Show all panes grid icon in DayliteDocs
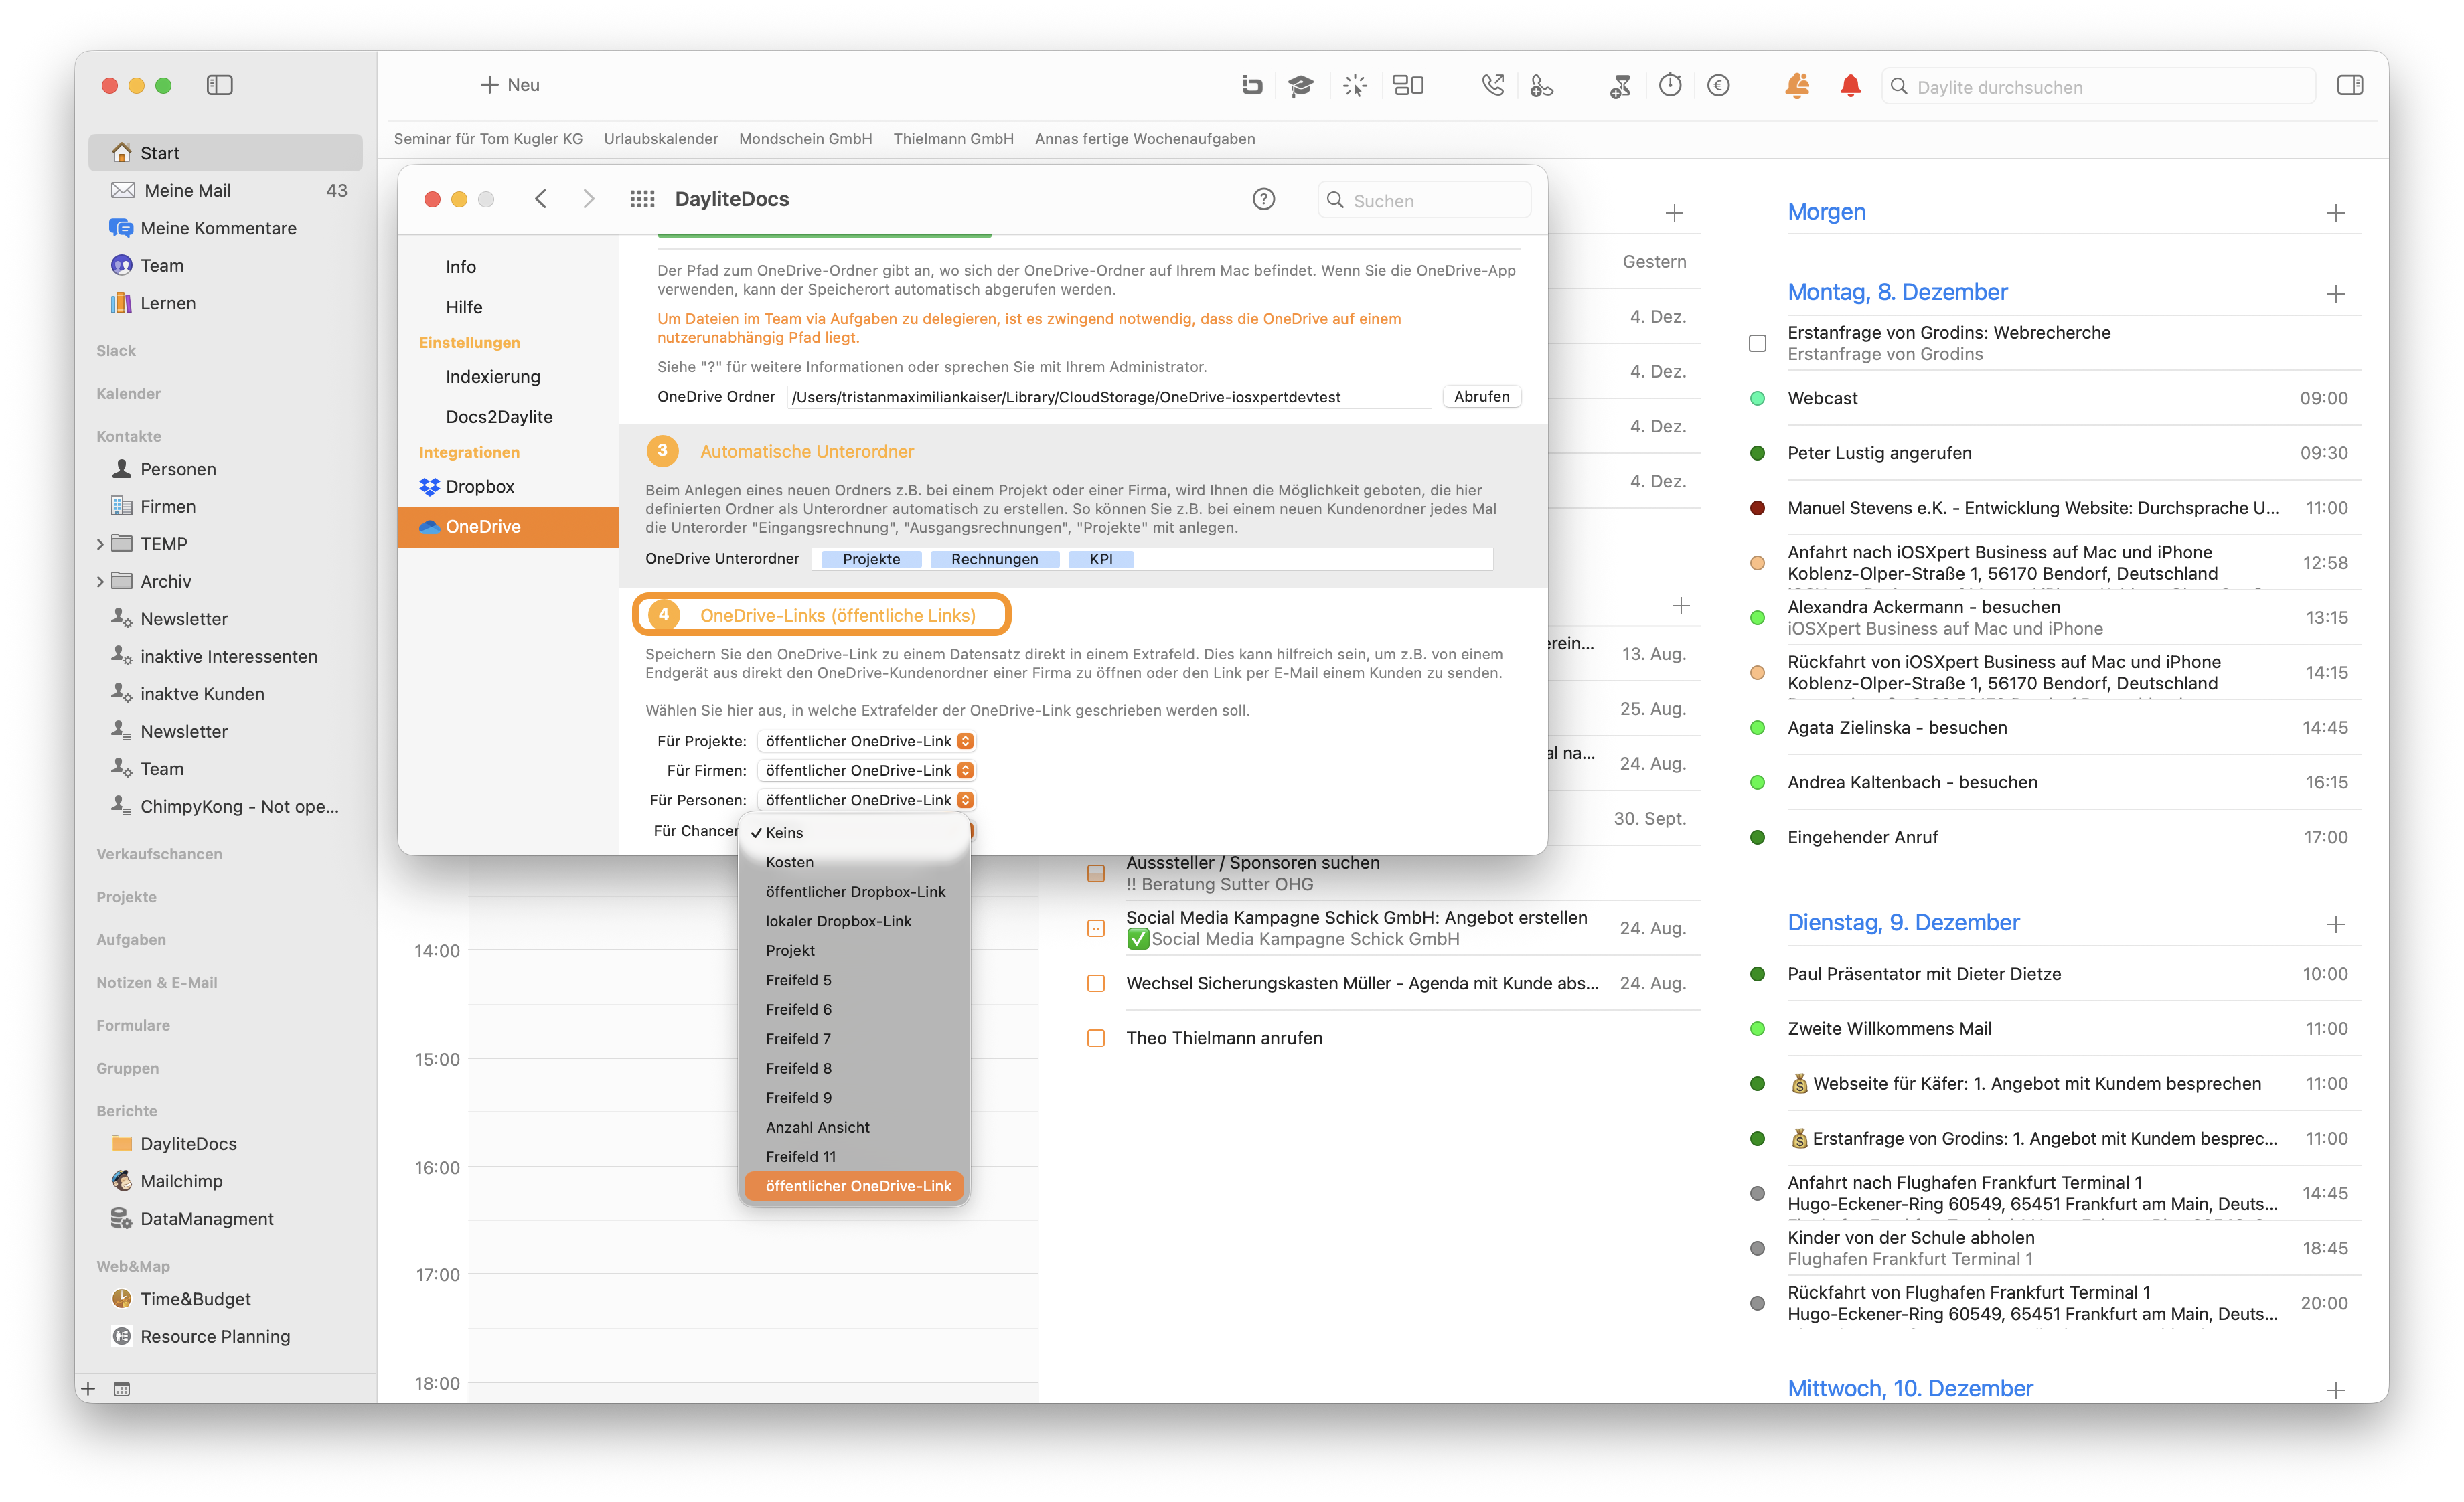The width and height of the screenshot is (2464, 1502). coord(642,200)
